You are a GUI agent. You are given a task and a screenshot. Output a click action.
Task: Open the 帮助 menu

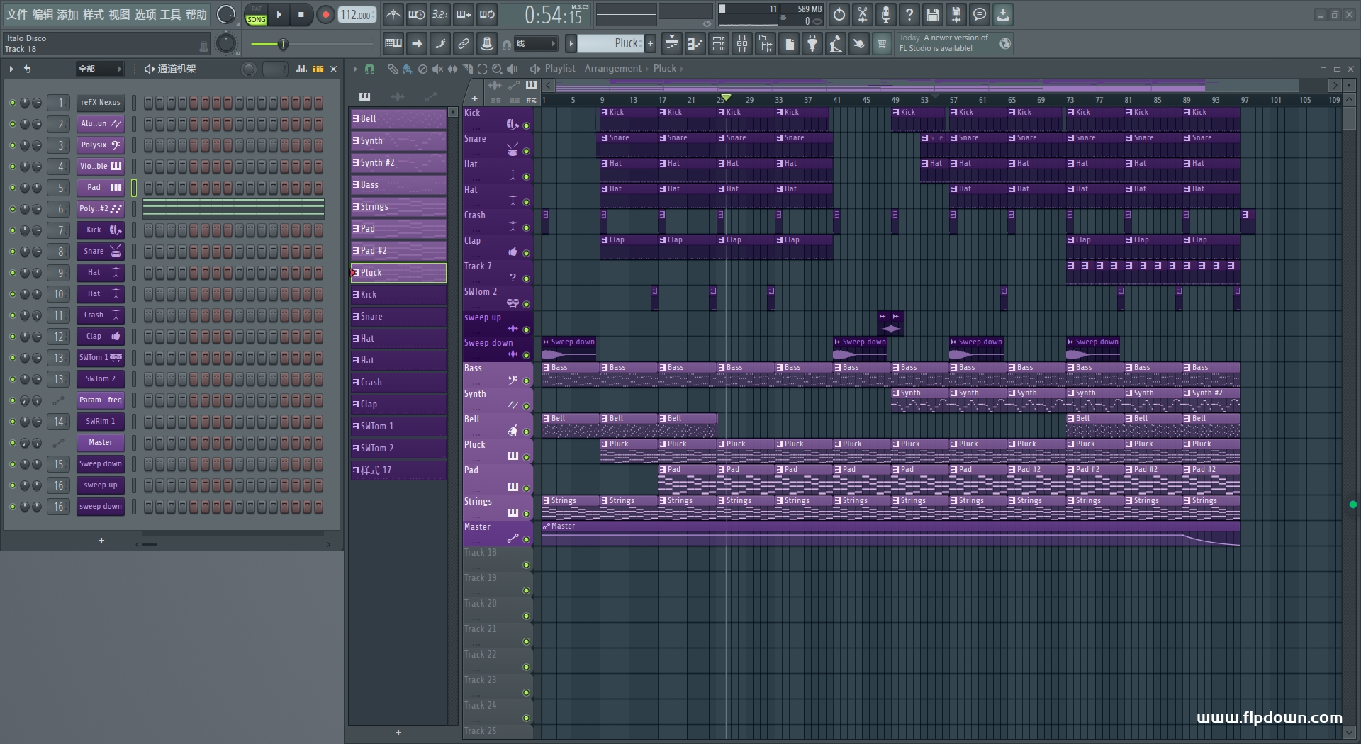pos(196,14)
